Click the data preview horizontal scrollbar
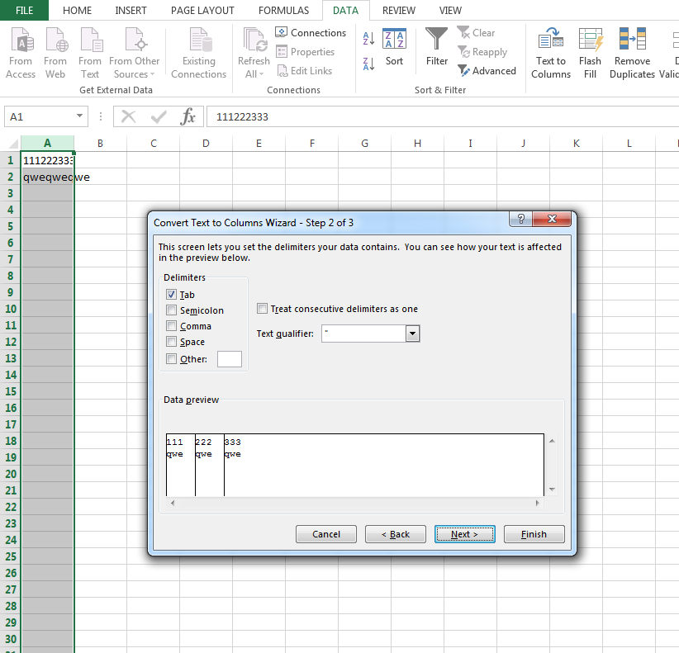 354,503
